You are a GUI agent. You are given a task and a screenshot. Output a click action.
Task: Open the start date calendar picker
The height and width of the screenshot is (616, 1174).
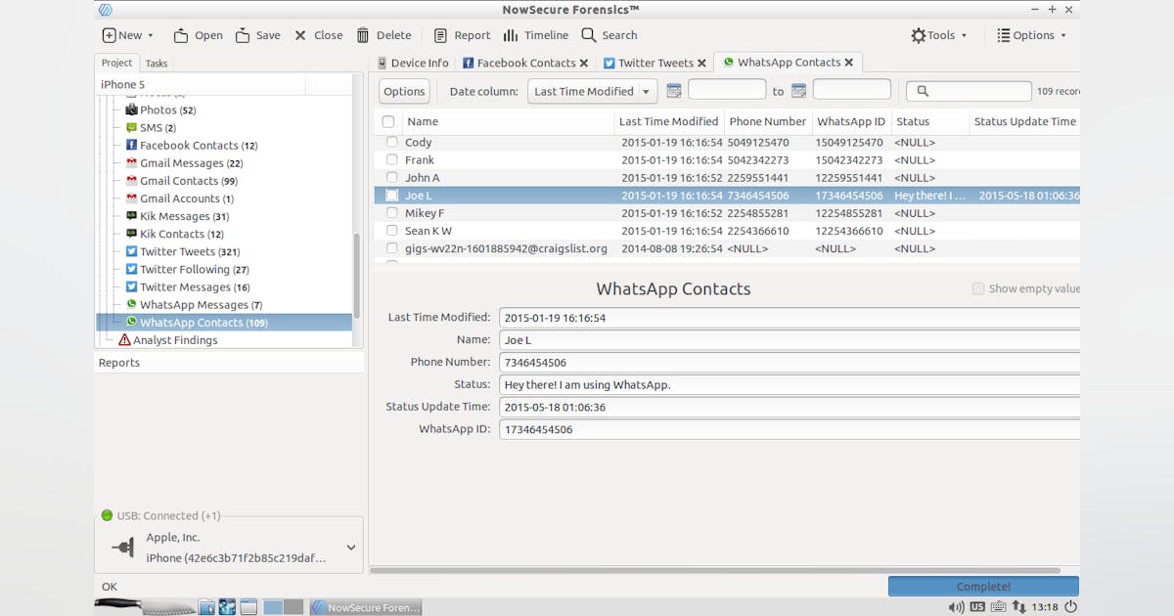pyautogui.click(x=673, y=91)
